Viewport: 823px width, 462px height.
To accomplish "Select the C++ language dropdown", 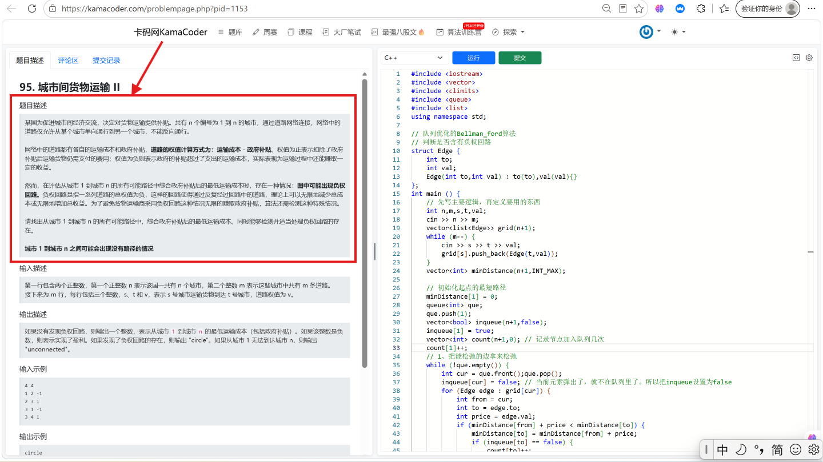I will pyautogui.click(x=415, y=58).
